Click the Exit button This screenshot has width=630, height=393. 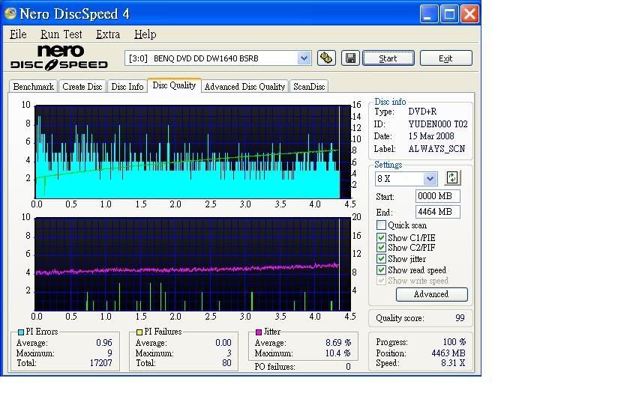(446, 58)
